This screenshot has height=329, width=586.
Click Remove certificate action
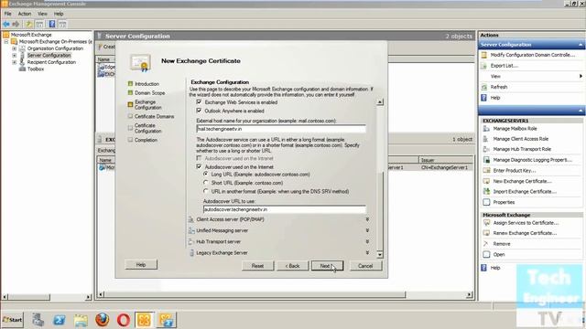tap(502, 244)
